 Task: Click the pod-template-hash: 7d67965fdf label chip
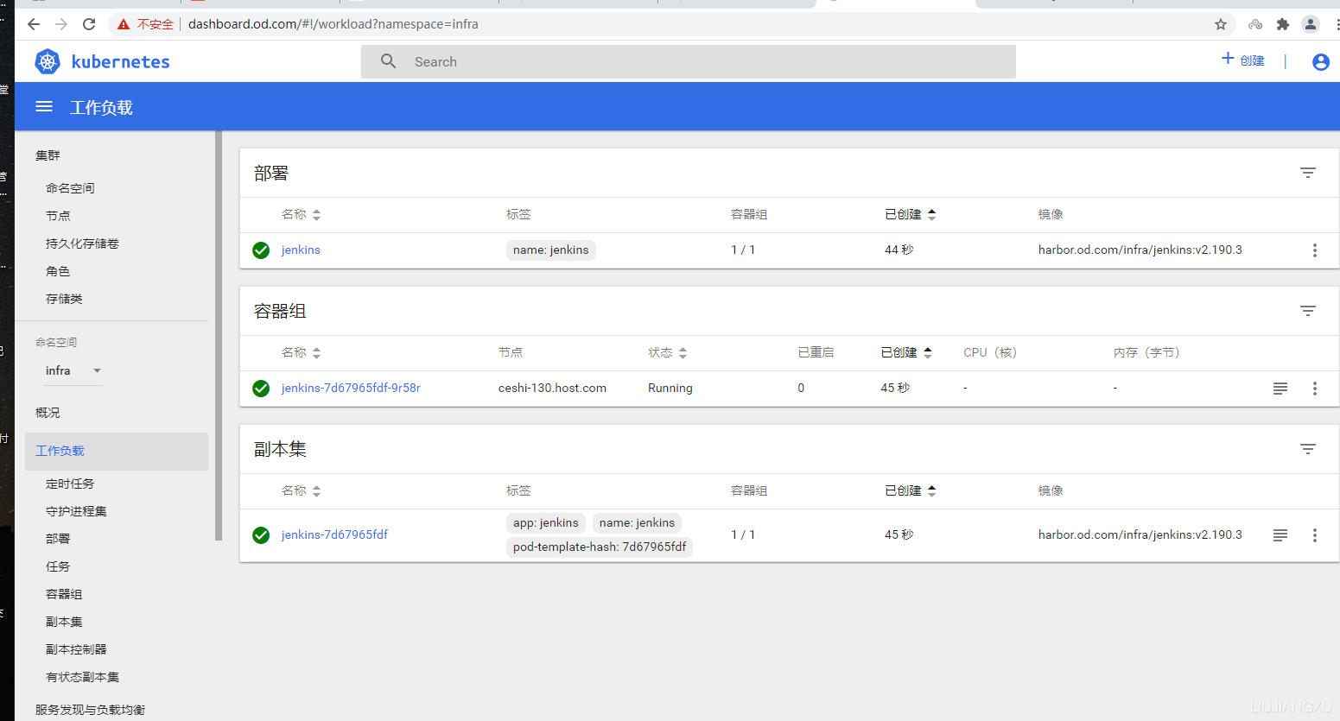click(x=600, y=547)
